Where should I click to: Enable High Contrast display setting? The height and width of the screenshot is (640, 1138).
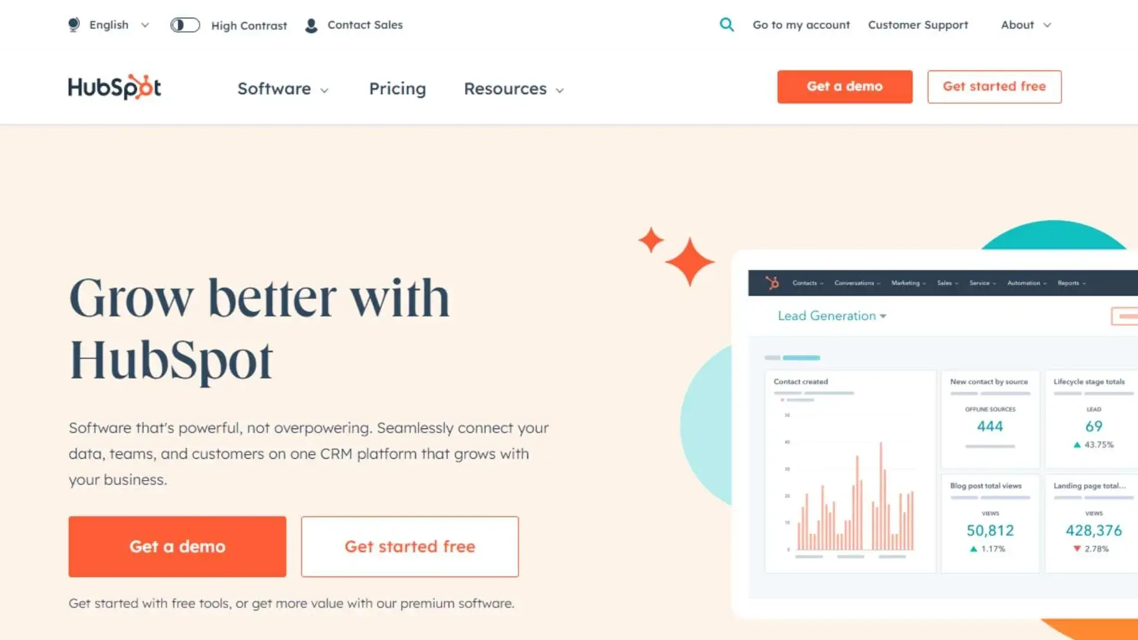pos(186,25)
